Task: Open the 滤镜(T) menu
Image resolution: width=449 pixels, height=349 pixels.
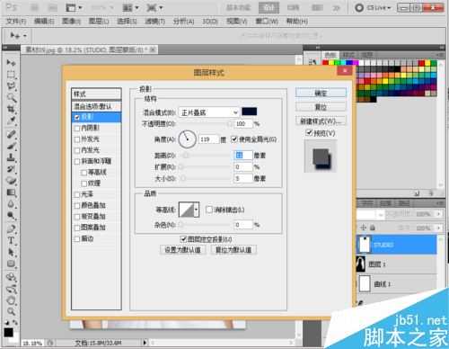Action: pyautogui.click(x=154, y=21)
